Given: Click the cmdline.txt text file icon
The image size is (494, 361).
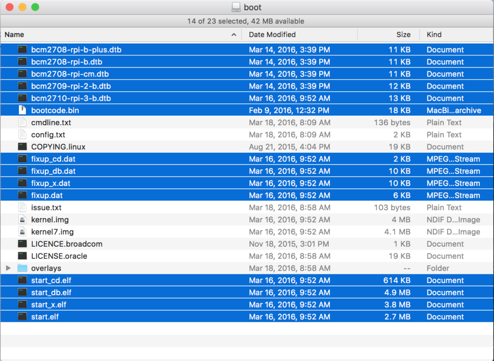Looking at the screenshot, I should click(22, 122).
